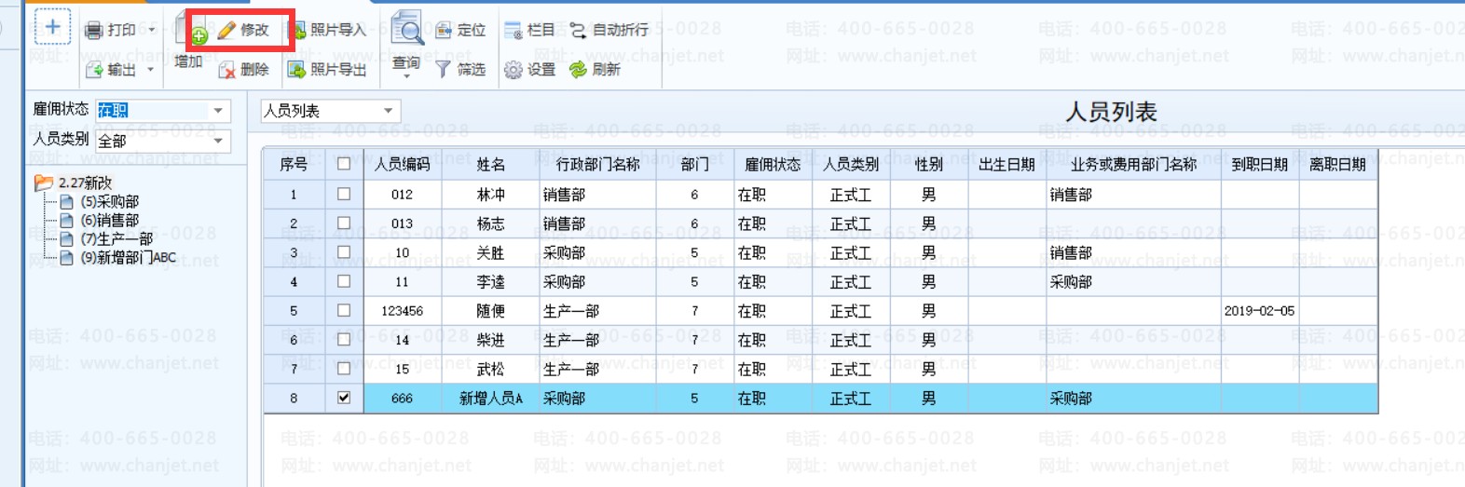This screenshot has width=1465, height=487.
Task: Select (6)销售部 in department tree
Action: 99,220
